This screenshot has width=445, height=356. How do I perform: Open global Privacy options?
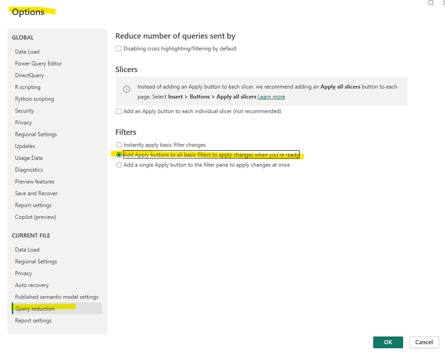(x=24, y=123)
